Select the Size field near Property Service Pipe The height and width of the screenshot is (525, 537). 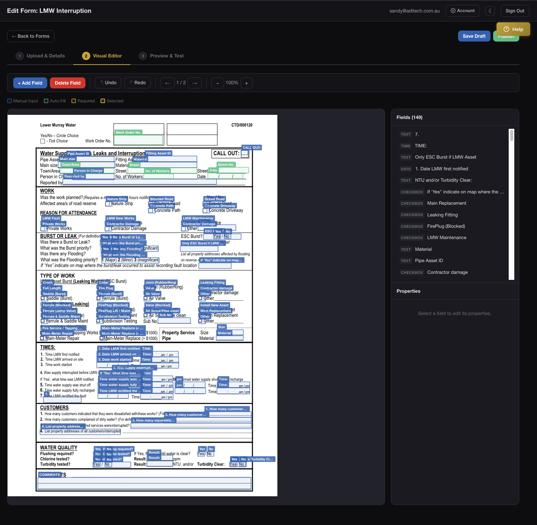pyautogui.click(x=230, y=332)
